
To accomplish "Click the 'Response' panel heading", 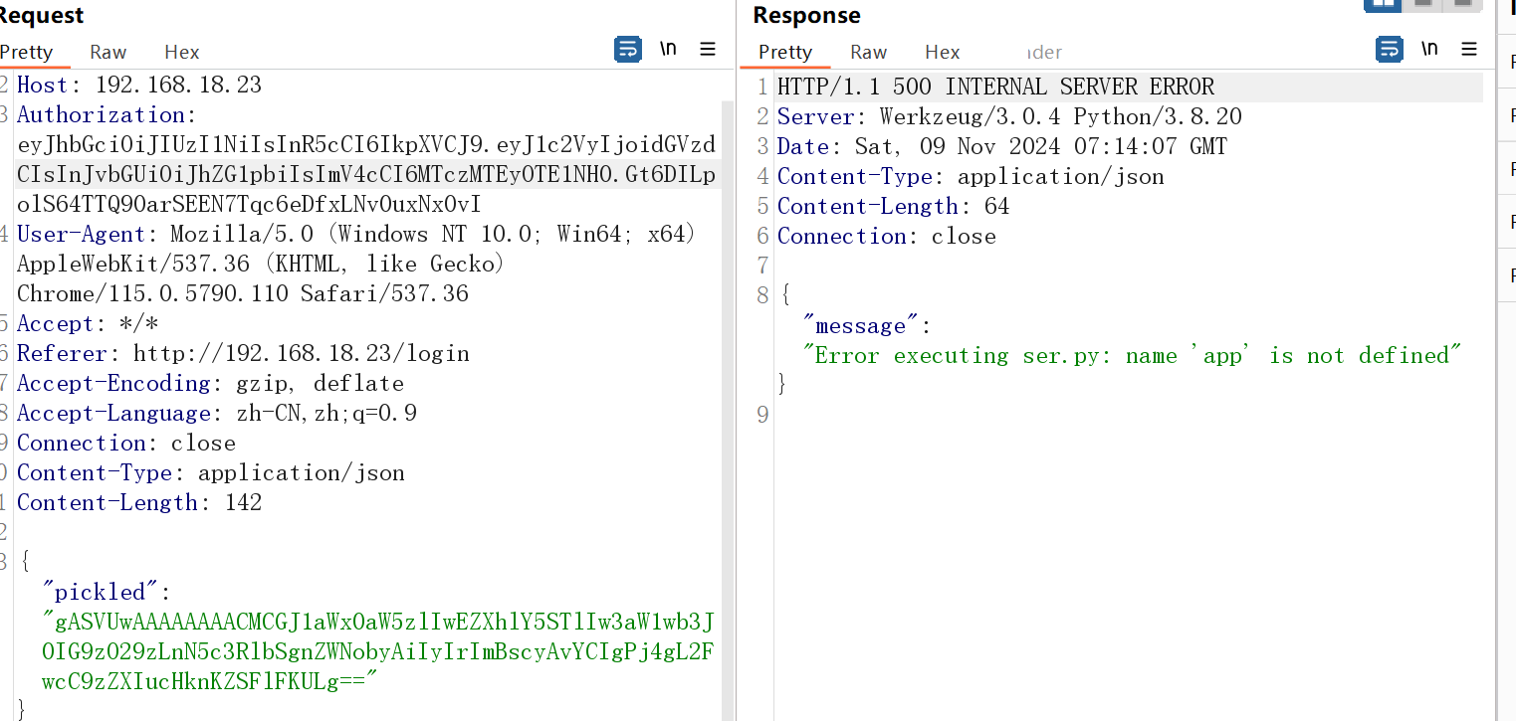I will (x=806, y=16).
